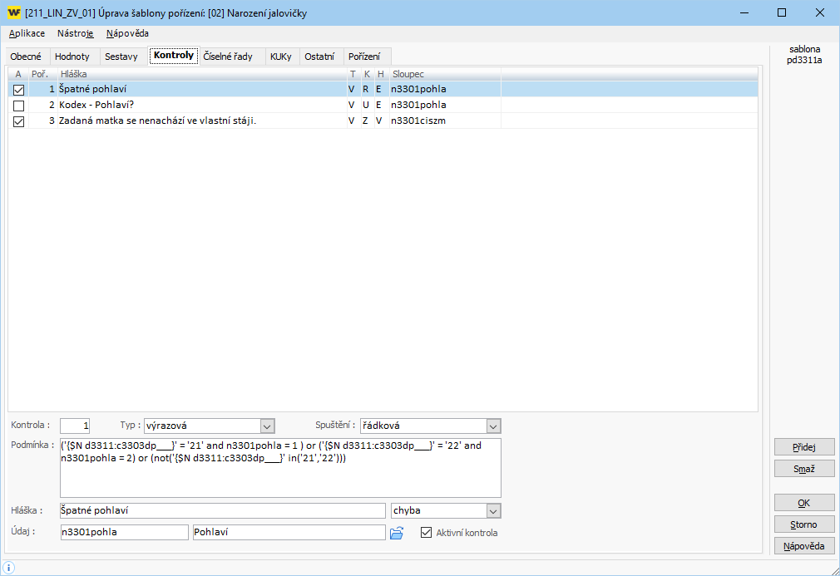
Task: Open the Nástroje menu
Action: [x=75, y=33]
